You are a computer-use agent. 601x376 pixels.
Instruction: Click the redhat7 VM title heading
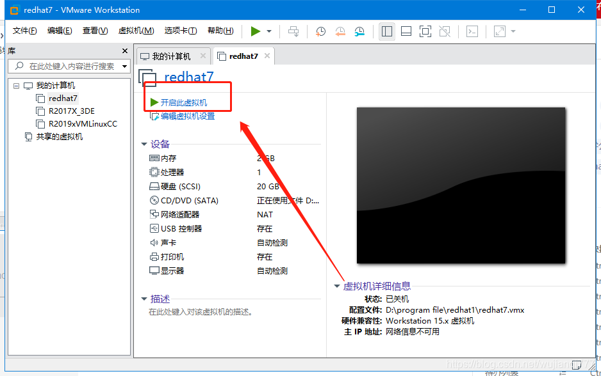tap(188, 77)
